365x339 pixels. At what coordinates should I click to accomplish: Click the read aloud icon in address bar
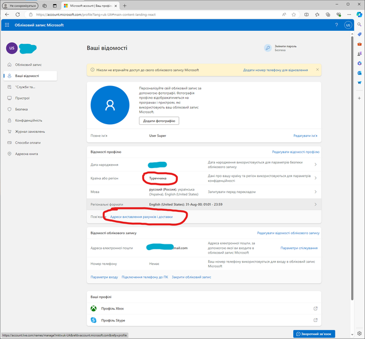coord(284,14)
